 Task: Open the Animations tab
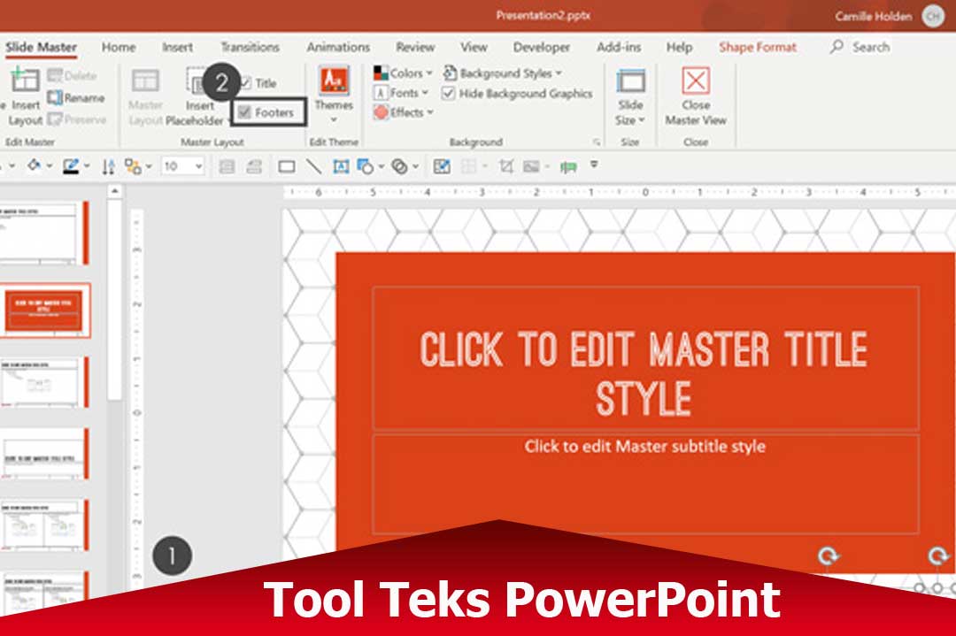(338, 47)
